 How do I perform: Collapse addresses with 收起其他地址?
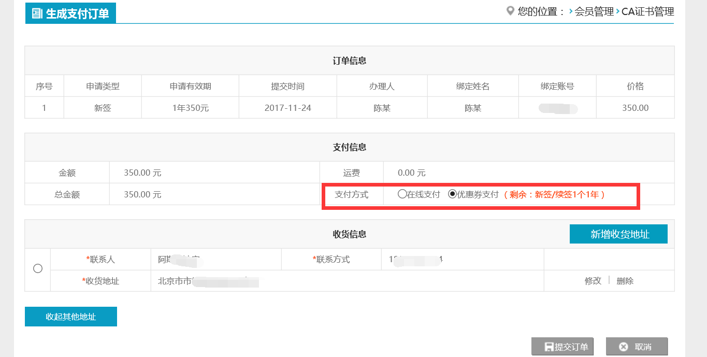point(71,317)
